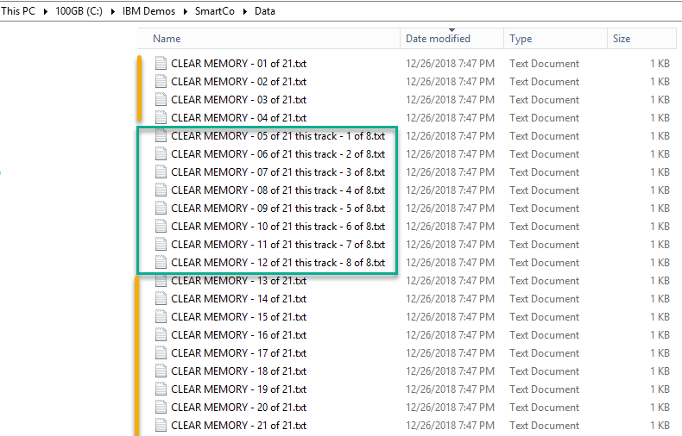The image size is (682, 436).
Task: Select file name ending 'this track - 7 of 8.txt'
Action: [x=278, y=245]
